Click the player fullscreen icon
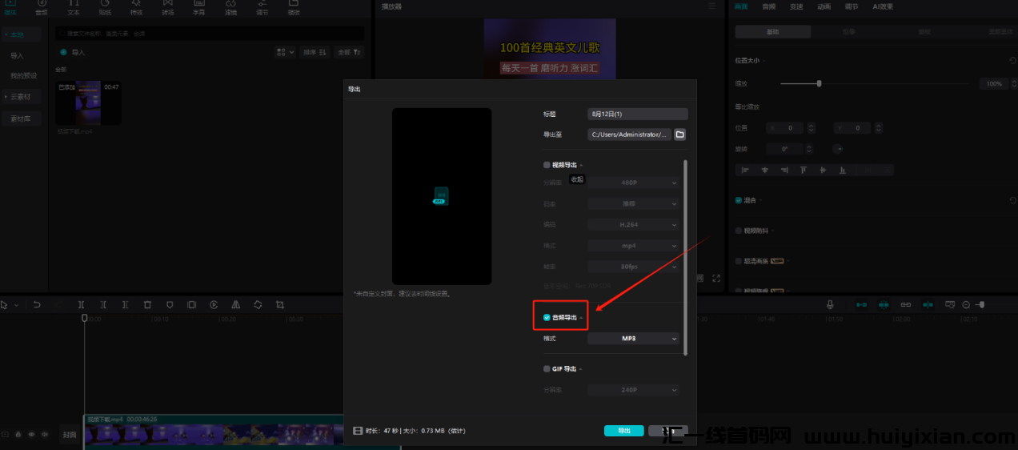This screenshot has height=450, width=1018. [716, 279]
